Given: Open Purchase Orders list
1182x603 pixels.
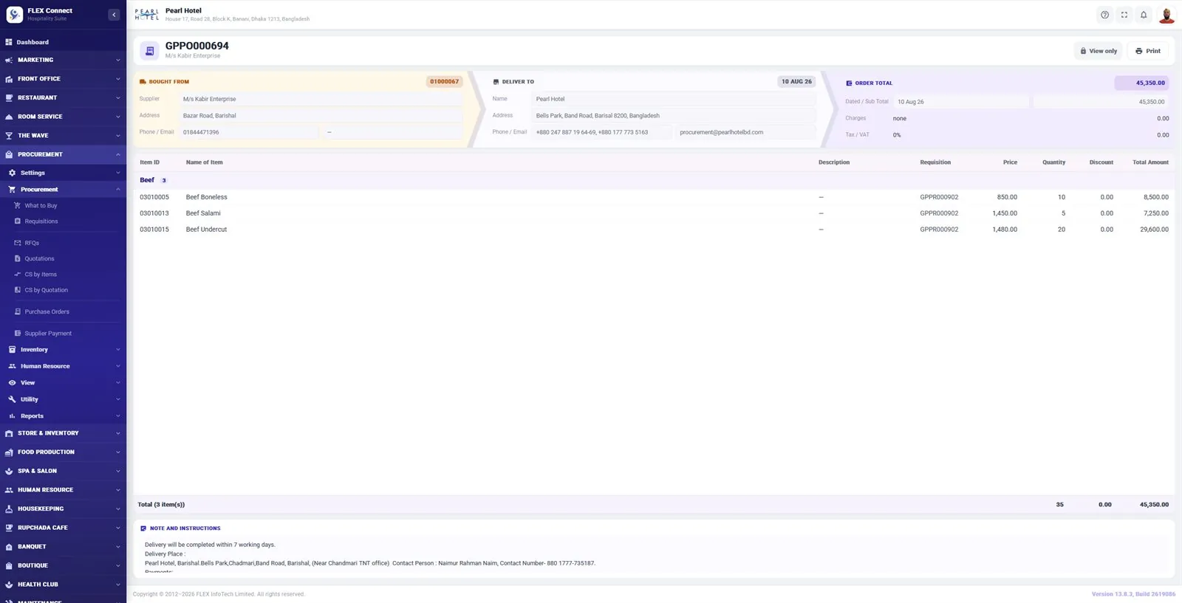Looking at the screenshot, I should (47, 311).
